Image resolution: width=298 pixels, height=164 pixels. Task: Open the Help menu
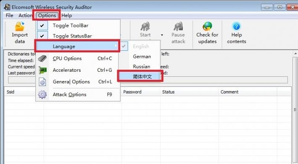click(x=67, y=16)
